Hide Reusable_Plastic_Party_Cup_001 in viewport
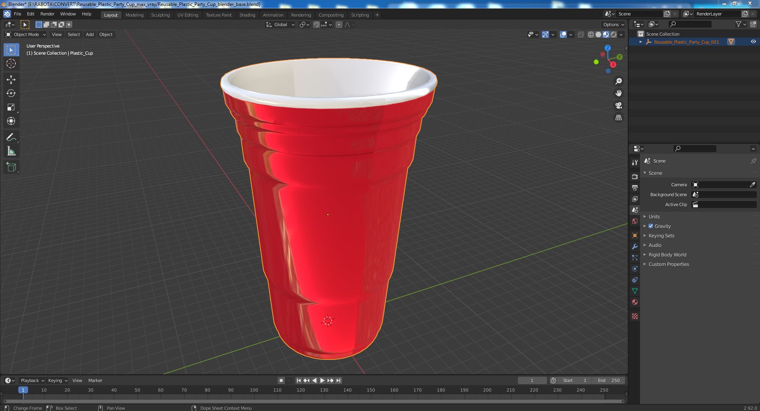Image resolution: width=760 pixels, height=411 pixels. (x=753, y=42)
